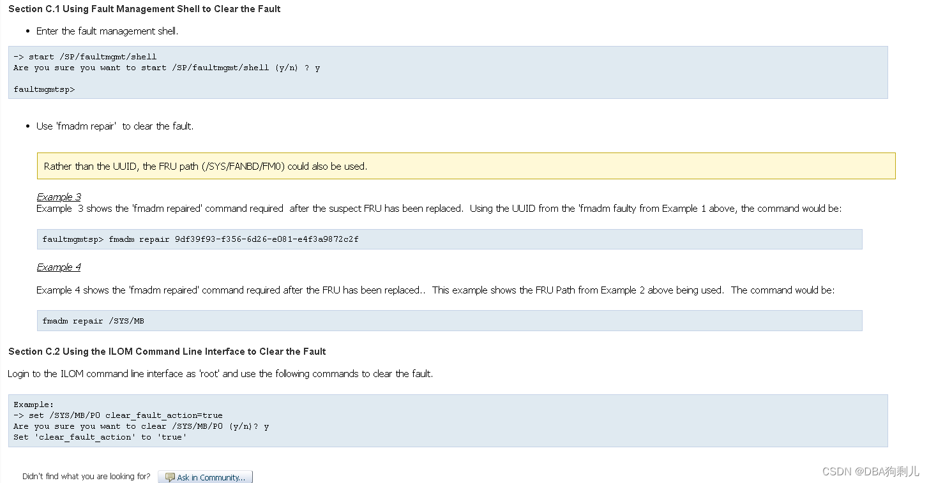
Task: Click the 'Example 4' underlined heading
Action: tap(59, 267)
